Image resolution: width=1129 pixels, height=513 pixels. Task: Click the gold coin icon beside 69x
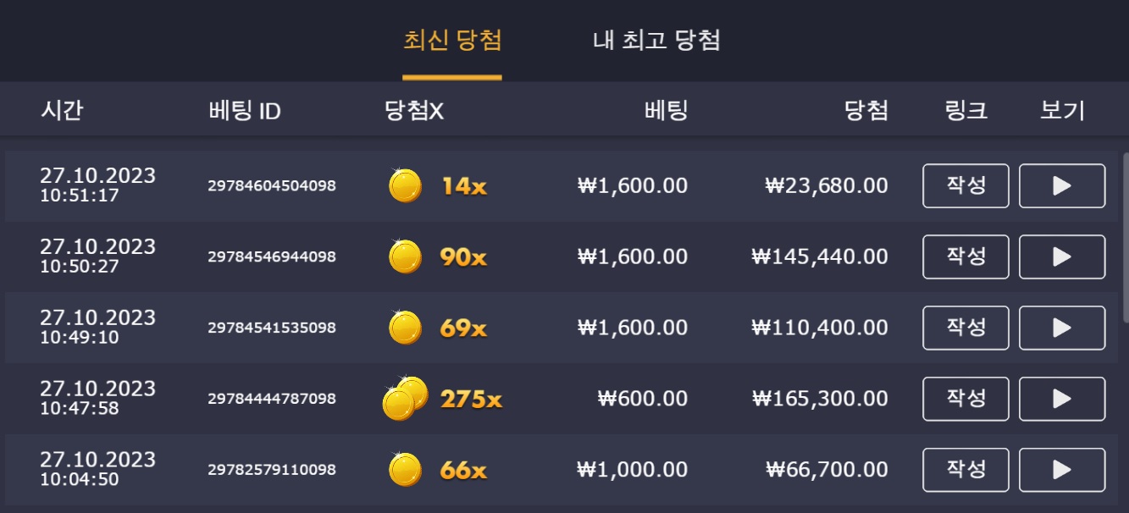406,328
